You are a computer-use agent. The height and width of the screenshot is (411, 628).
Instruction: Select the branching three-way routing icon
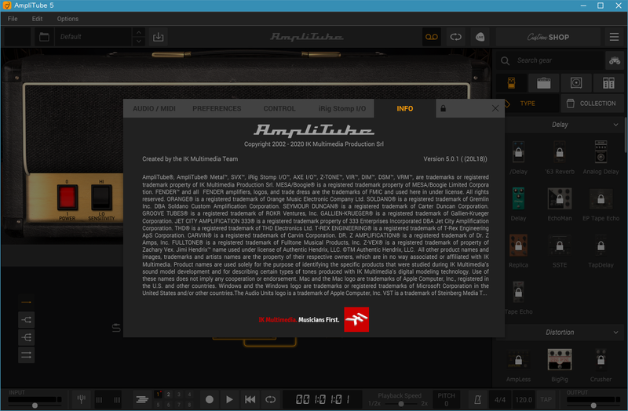pyautogui.click(x=26, y=337)
